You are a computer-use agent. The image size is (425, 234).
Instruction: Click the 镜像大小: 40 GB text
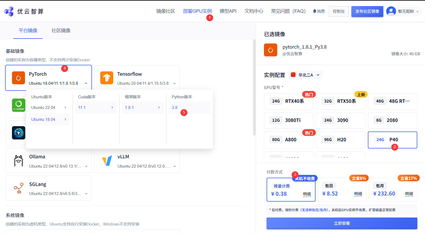[406, 54]
